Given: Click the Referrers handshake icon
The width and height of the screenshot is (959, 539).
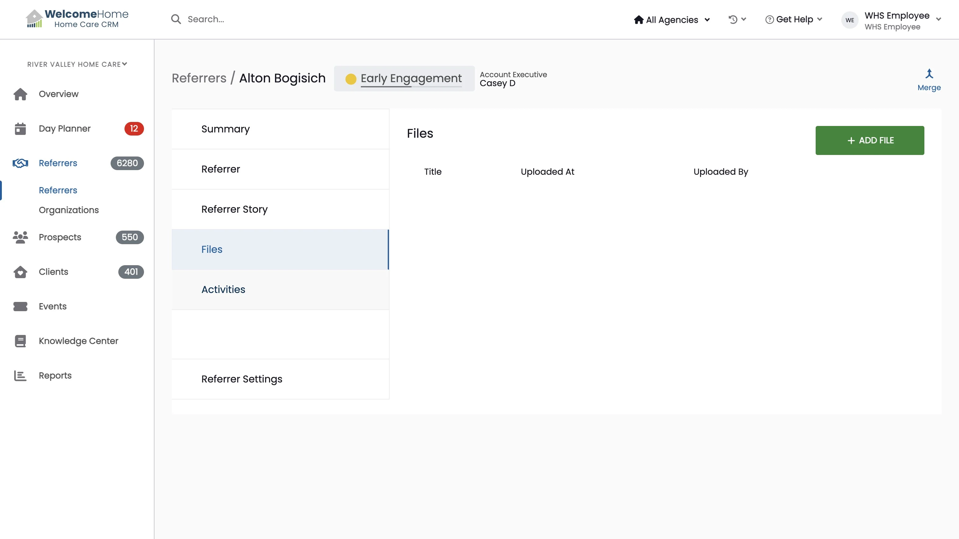Looking at the screenshot, I should [20, 163].
